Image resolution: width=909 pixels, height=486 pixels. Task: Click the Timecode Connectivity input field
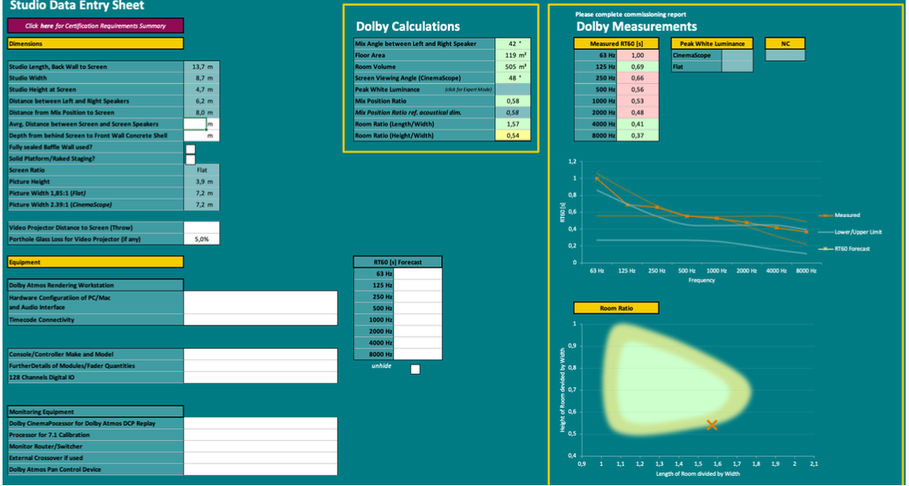(260, 319)
